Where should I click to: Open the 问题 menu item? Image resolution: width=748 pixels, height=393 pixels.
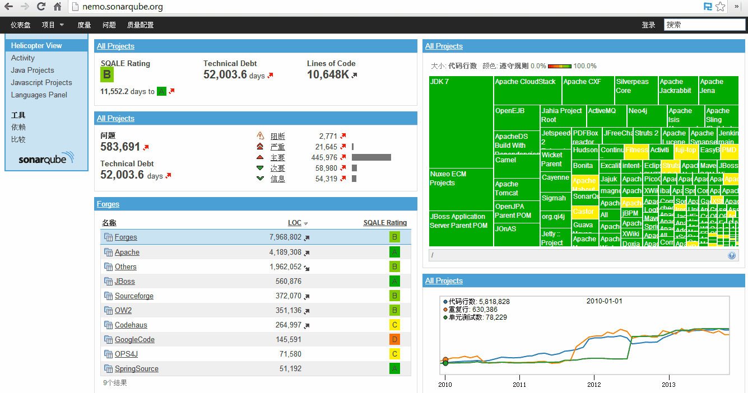coord(109,25)
